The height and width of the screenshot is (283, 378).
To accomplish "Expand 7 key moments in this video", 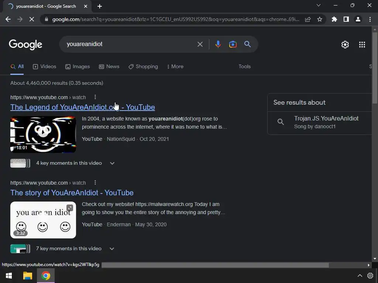I will pos(62,249).
